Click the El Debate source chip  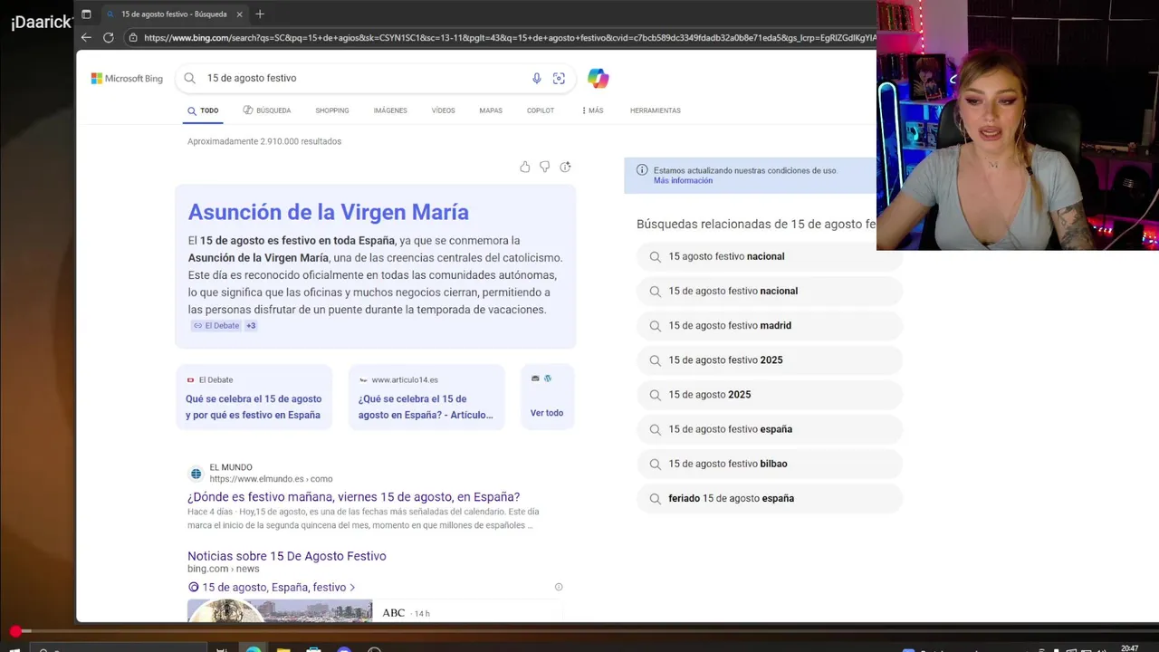[x=216, y=326]
